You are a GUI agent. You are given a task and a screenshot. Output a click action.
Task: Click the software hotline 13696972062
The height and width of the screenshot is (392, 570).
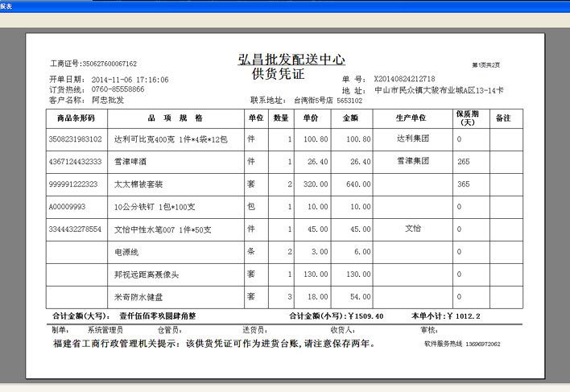tap(483, 344)
